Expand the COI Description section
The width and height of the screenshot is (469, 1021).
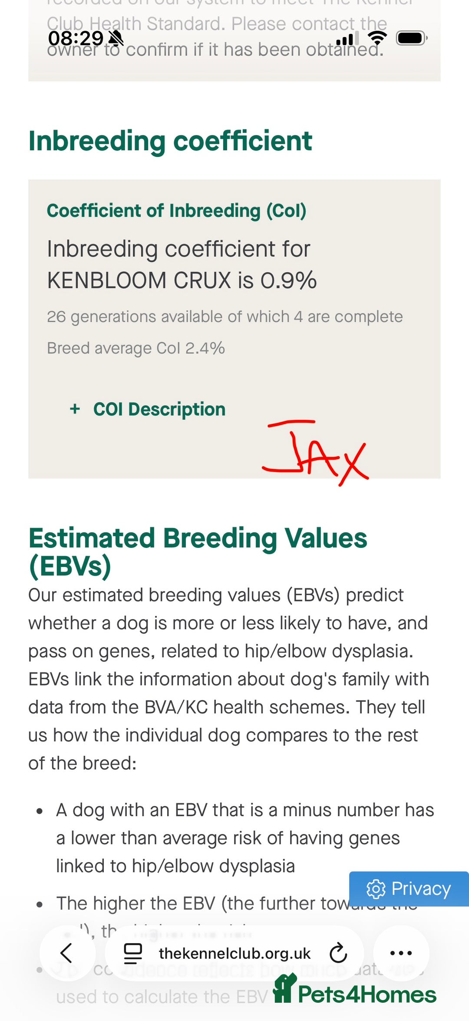click(148, 409)
